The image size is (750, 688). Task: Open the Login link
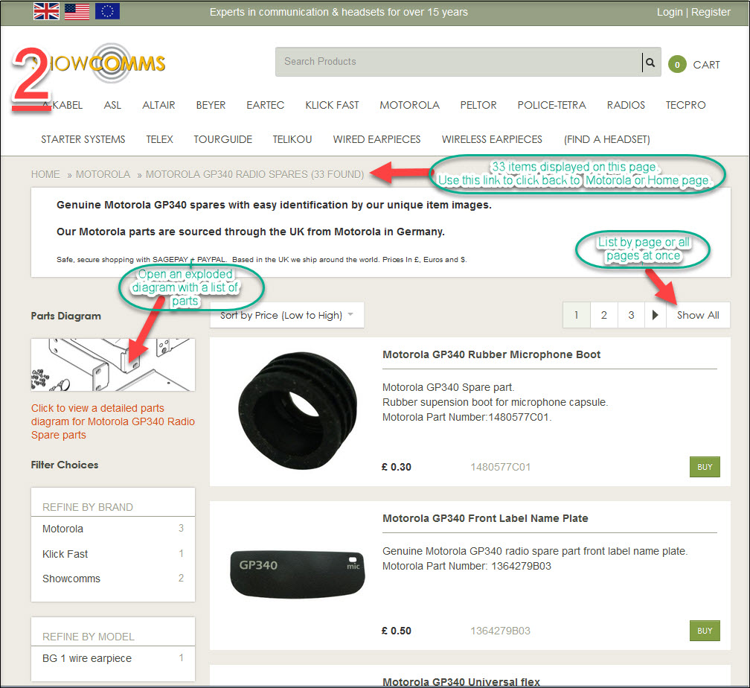(x=669, y=12)
